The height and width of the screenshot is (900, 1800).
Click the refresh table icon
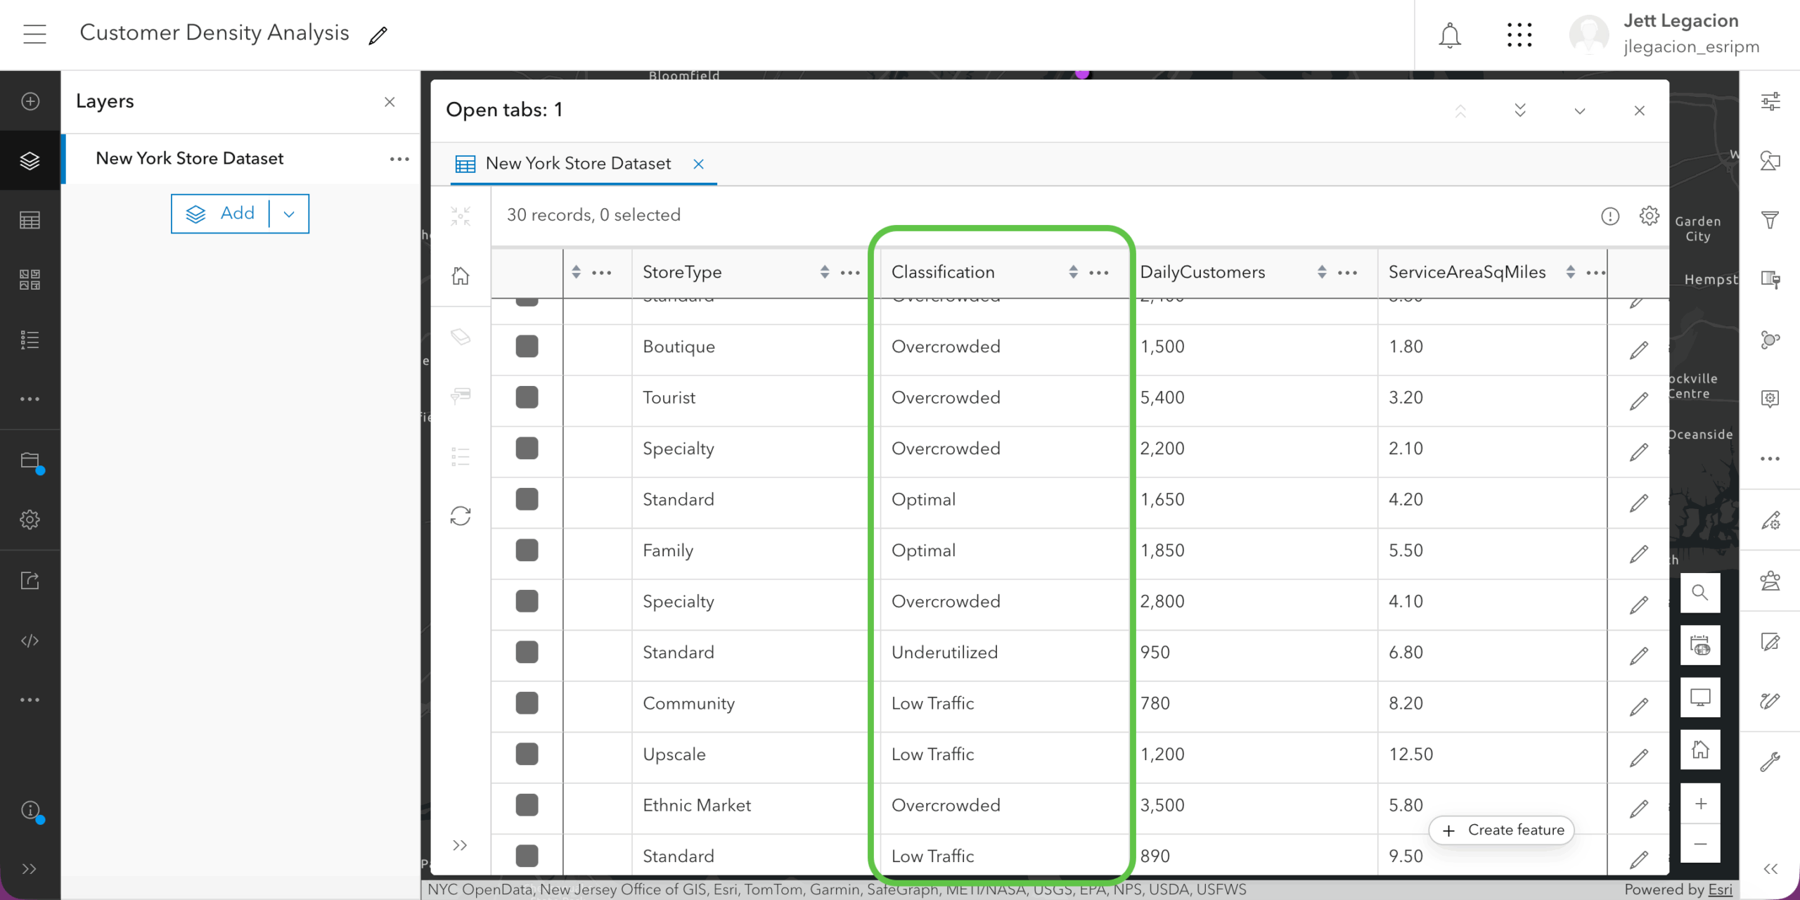[461, 516]
